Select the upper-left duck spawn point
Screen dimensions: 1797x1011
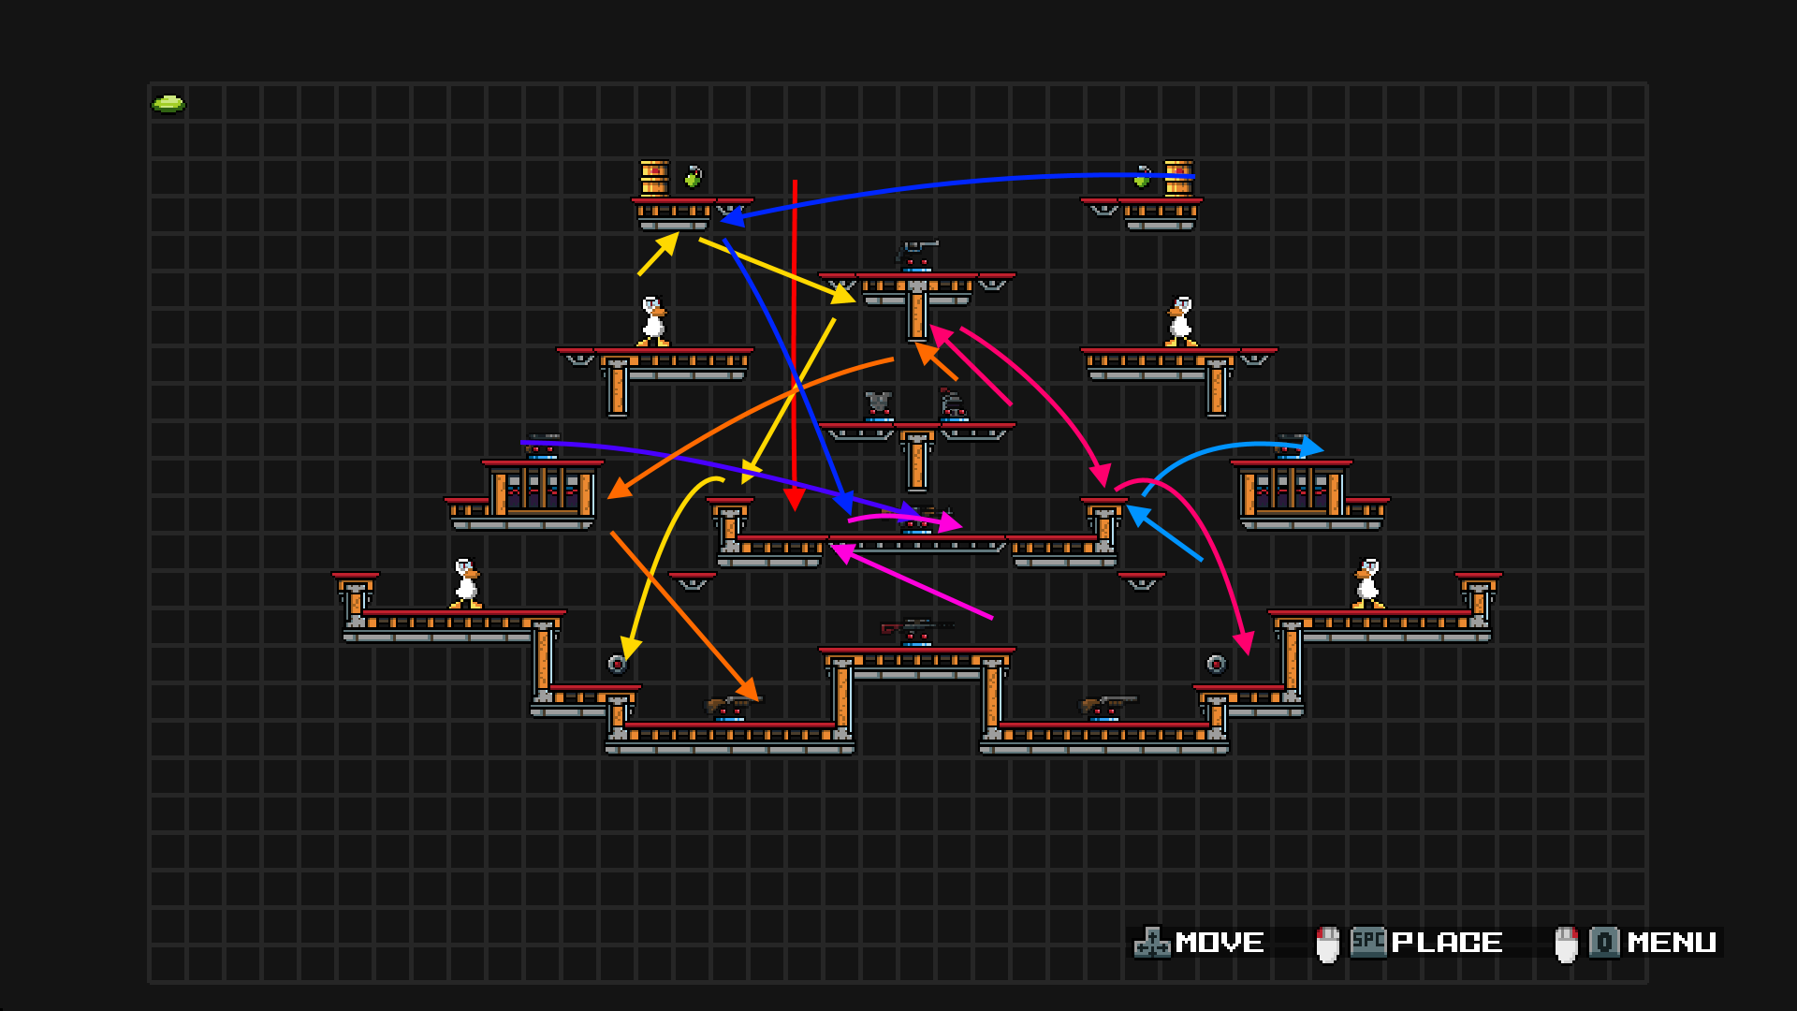pos(652,322)
